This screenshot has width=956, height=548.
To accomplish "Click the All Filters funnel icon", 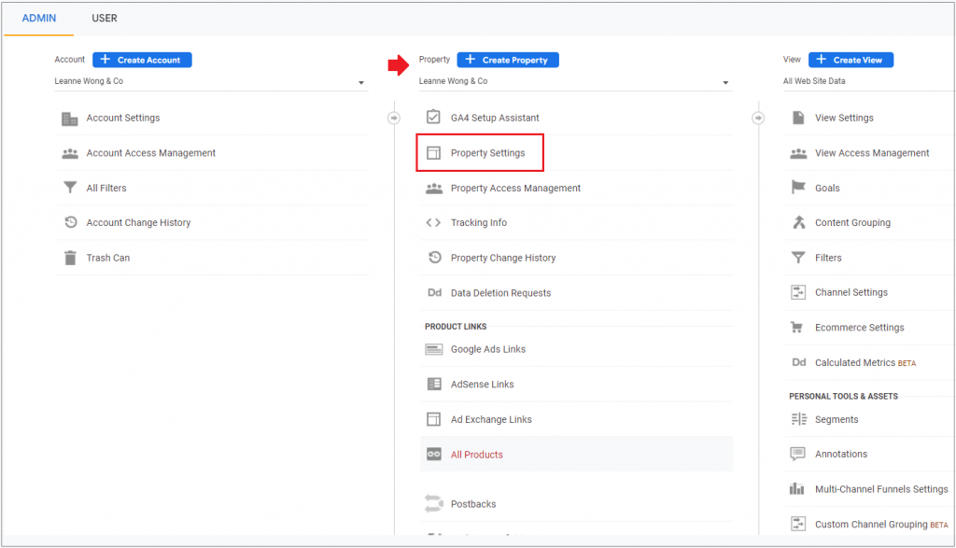I will pyautogui.click(x=70, y=188).
